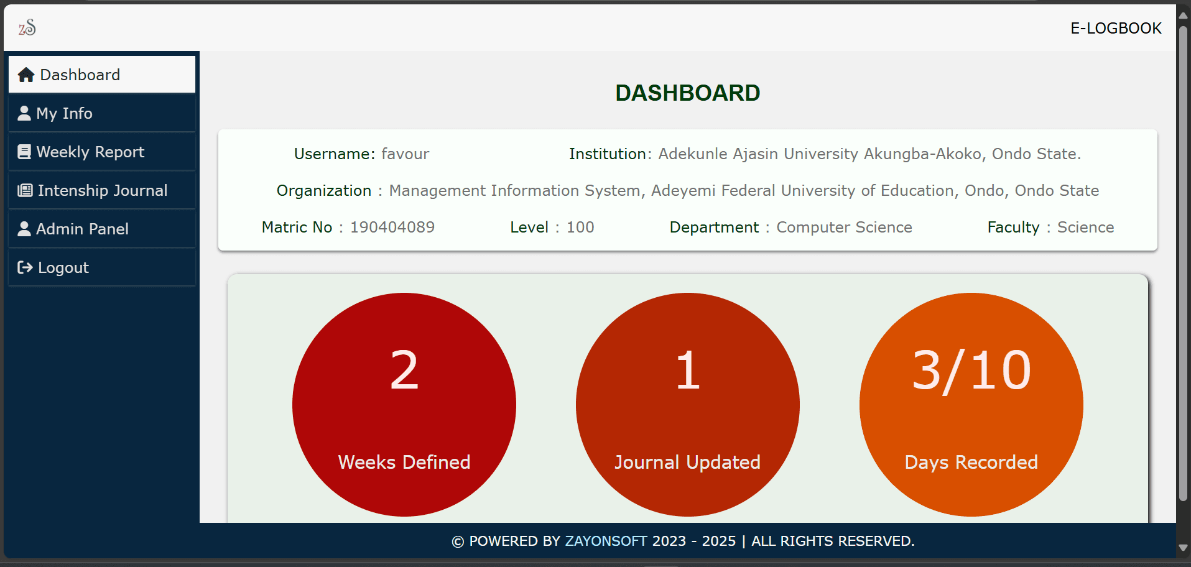Click the Internship Journal newspaper icon
Screen dimensions: 1191x567
25,191
